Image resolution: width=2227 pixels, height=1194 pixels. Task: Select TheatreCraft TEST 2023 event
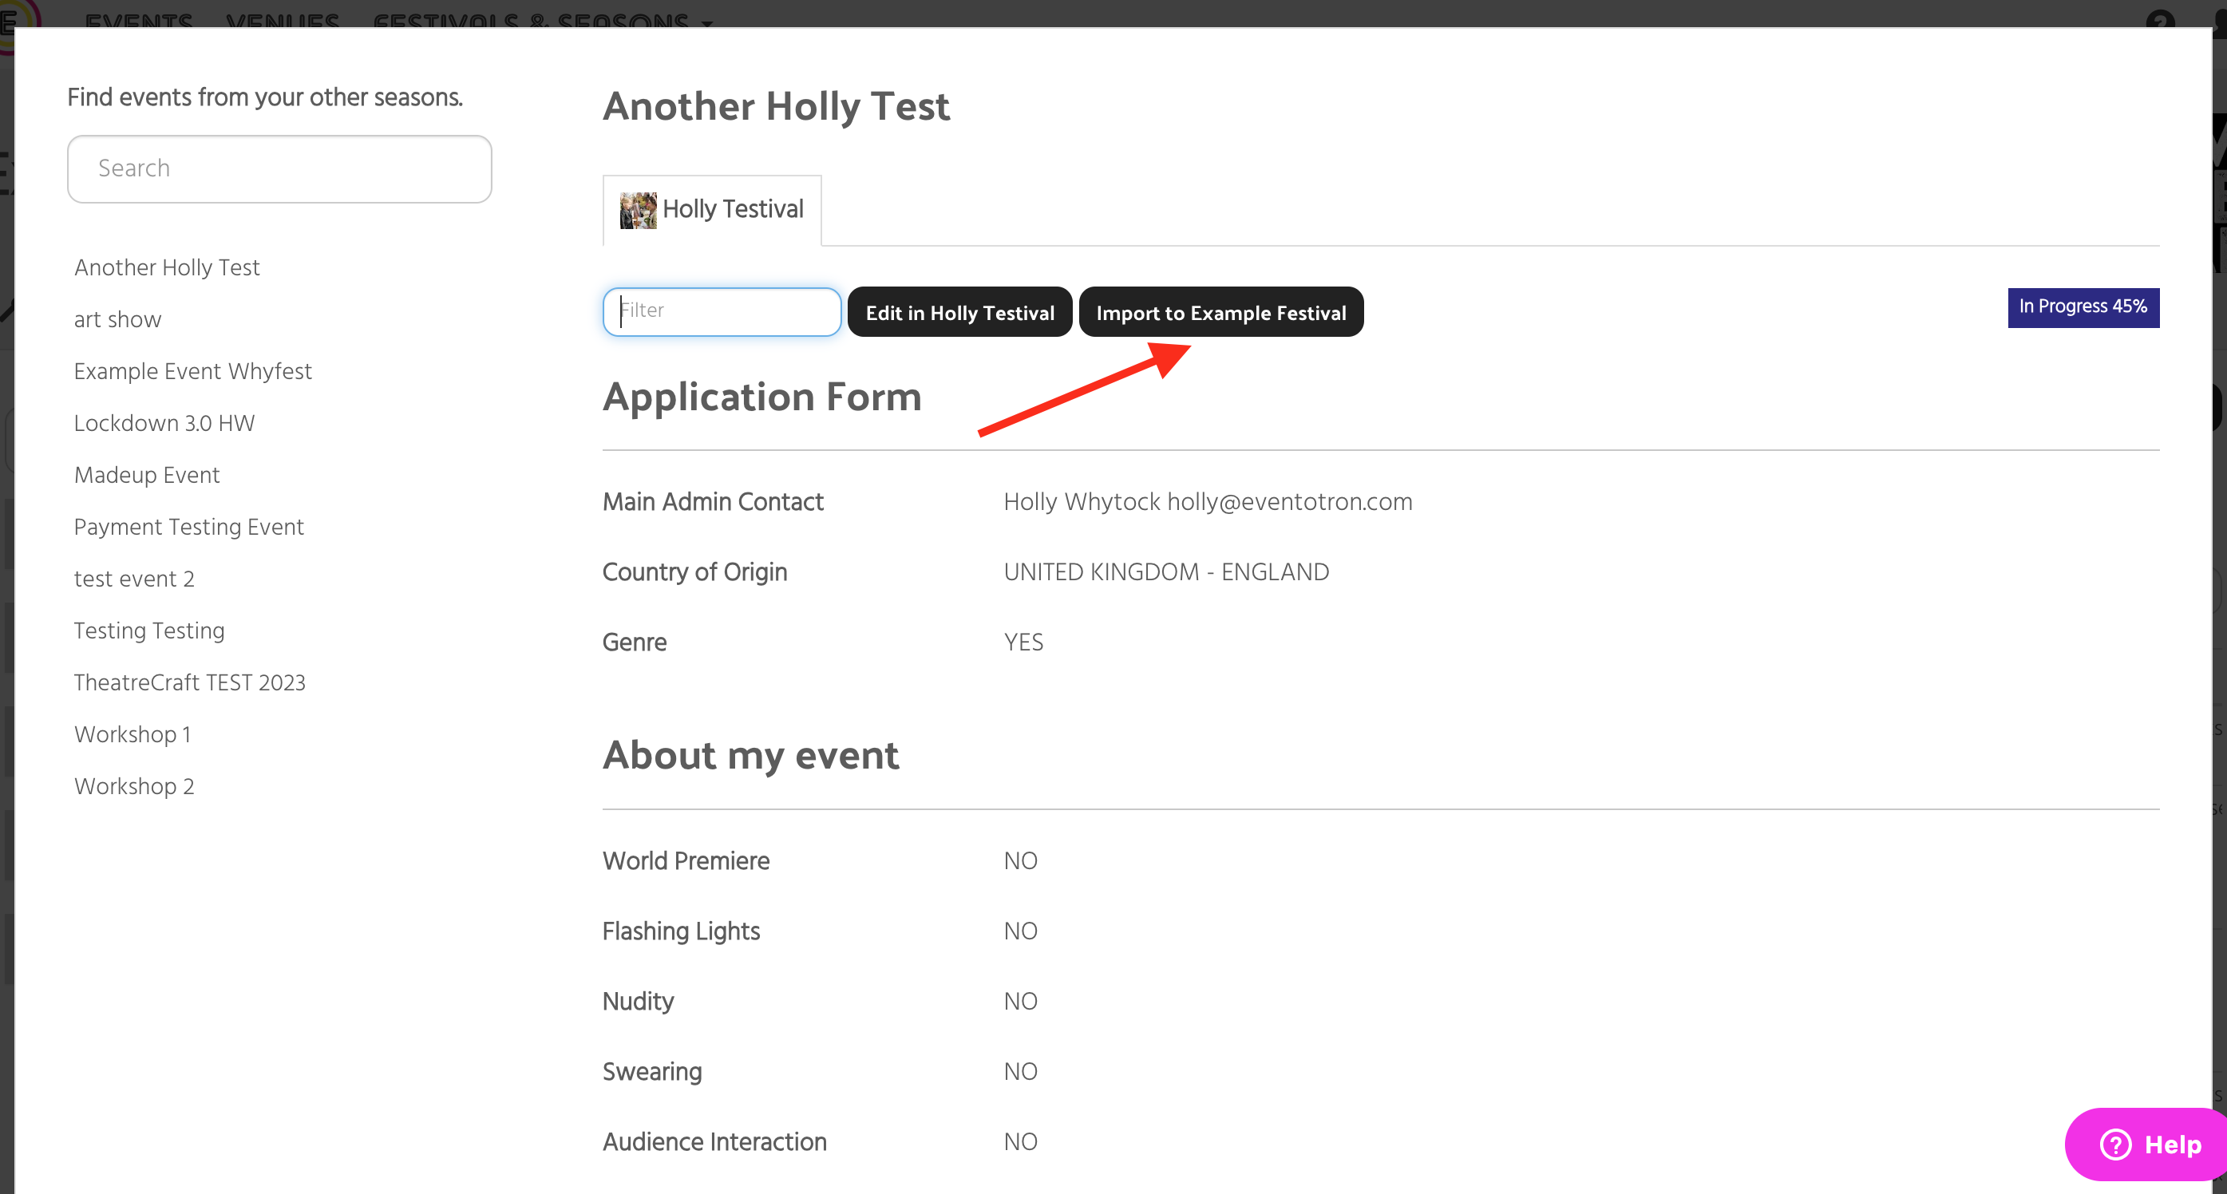point(189,683)
